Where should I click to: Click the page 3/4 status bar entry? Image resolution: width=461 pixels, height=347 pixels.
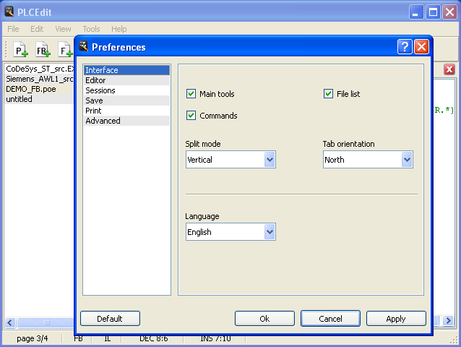tap(33, 338)
